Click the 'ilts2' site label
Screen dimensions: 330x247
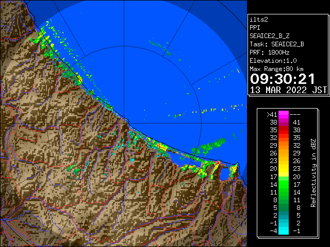tap(259, 20)
